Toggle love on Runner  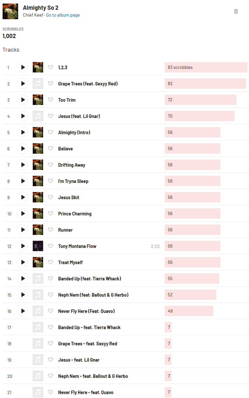(x=51, y=230)
